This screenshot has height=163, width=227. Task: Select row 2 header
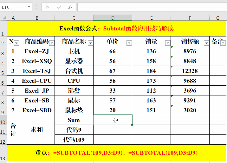(x=3, y=42)
